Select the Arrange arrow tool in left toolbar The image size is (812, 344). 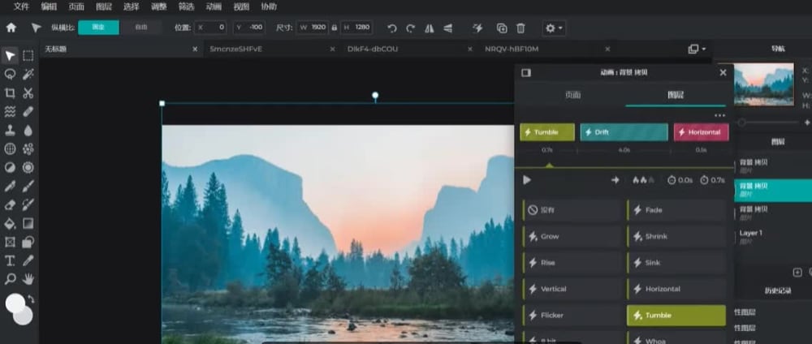pos(10,56)
